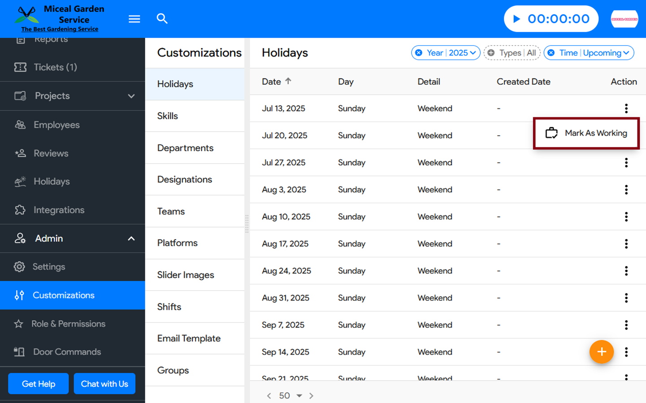The image size is (646, 403).
Task: Open three-dot menu for Aug 17 row
Action: [x=626, y=244]
